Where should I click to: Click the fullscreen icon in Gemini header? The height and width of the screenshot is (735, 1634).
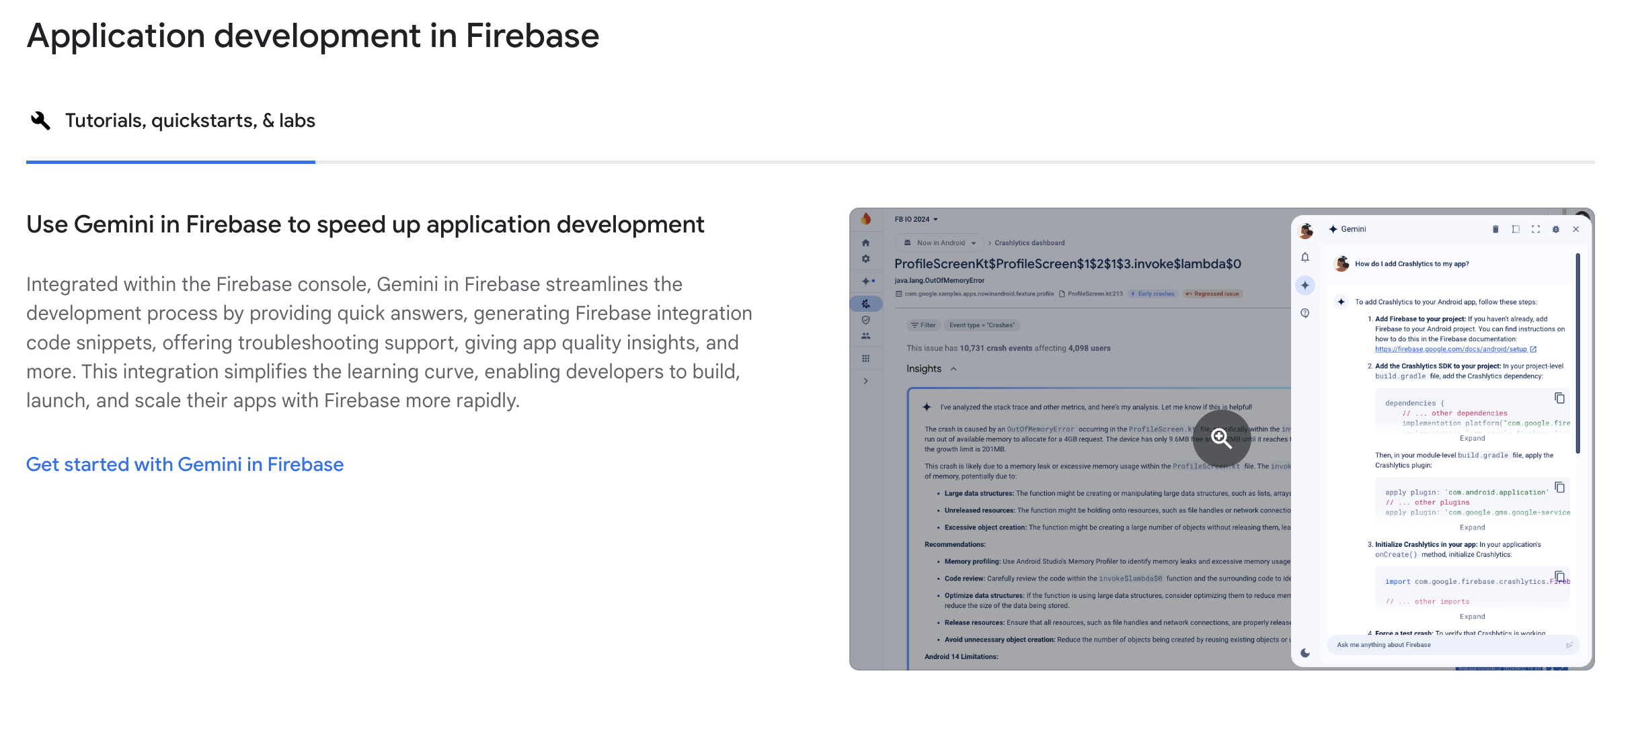pyautogui.click(x=1536, y=229)
